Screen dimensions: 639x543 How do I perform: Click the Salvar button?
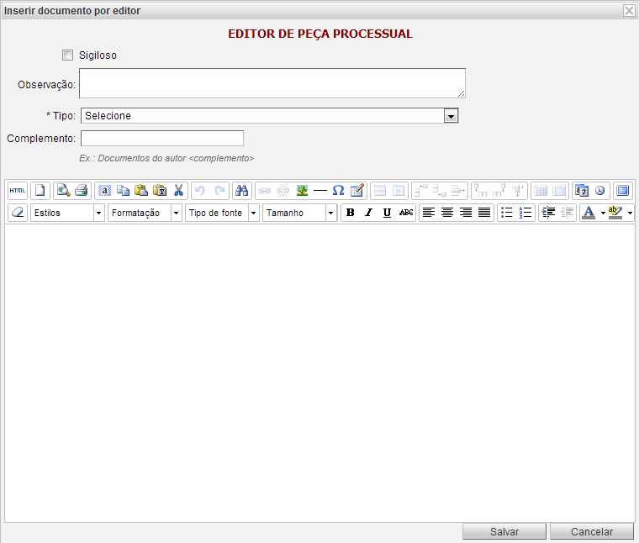pos(504,531)
